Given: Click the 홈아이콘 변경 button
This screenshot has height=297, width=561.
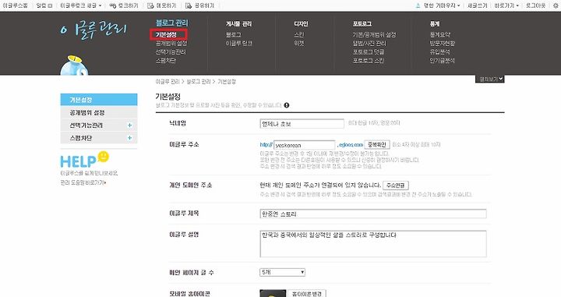Looking at the screenshot, I should [307, 293].
